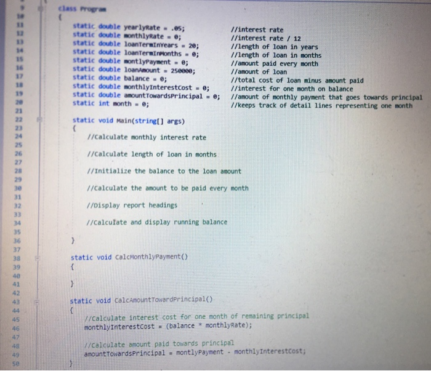Screen dimensions: 431x371
Task: Click the 'monthlyInterestCost = (balance * monthlyRate);' statement
Action: click(168, 326)
